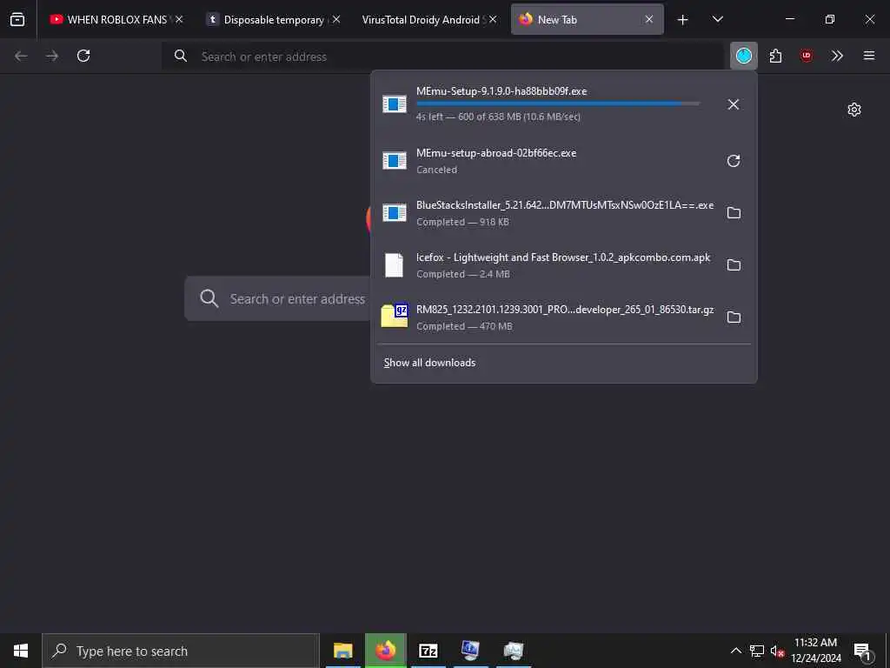This screenshot has height=668, width=890.
Task: Open the Firefox View icon
Action: (17, 19)
